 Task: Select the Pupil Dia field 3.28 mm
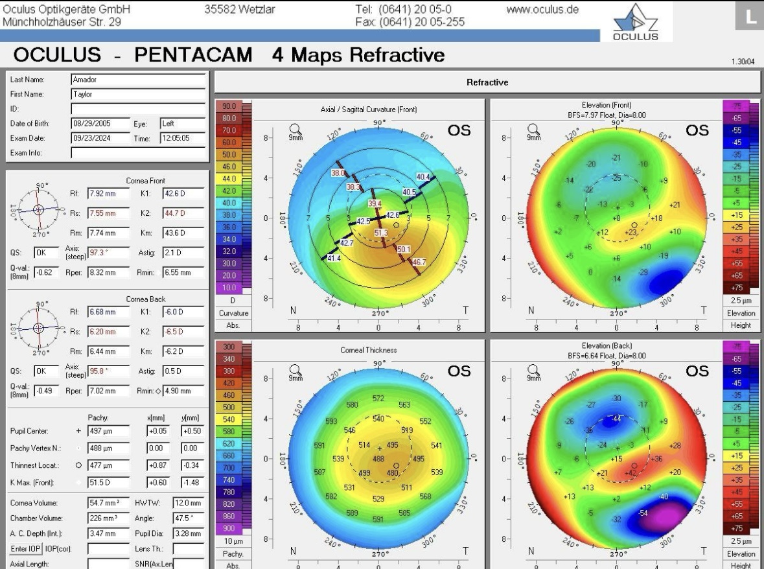[x=189, y=533]
